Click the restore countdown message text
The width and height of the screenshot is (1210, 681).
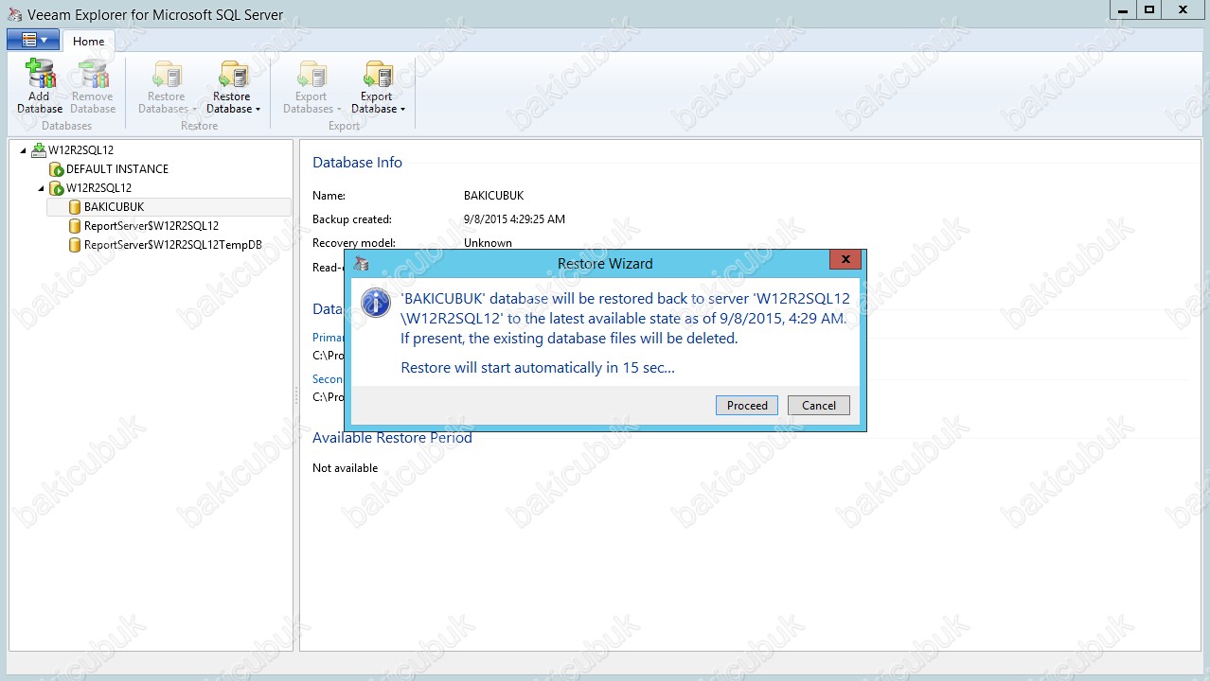(x=538, y=368)
